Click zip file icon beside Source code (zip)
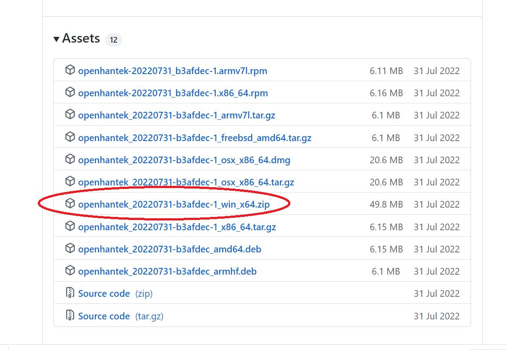 pos(70,292)
